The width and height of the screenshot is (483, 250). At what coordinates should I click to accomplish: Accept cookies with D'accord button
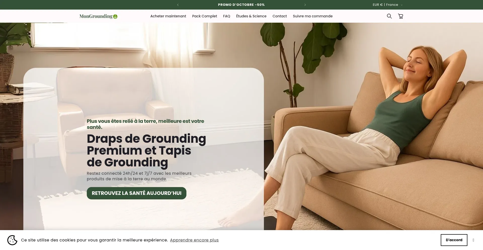coord(454,240)
